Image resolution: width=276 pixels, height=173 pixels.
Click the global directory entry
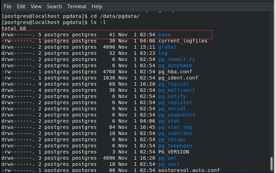pos(167,47)
